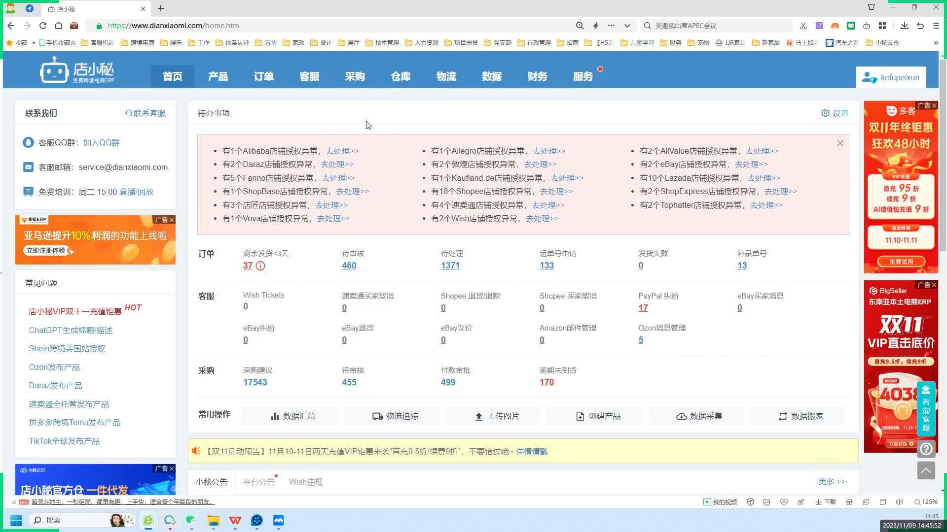Click 更多 >> announcements link
The width and height of the screenshot is (947, 532).
click(x=832, y=481)
